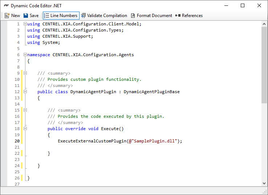The image size is (268, 195).
Task: Click "using System;" on line 4
Action: [x=44, y=42]
